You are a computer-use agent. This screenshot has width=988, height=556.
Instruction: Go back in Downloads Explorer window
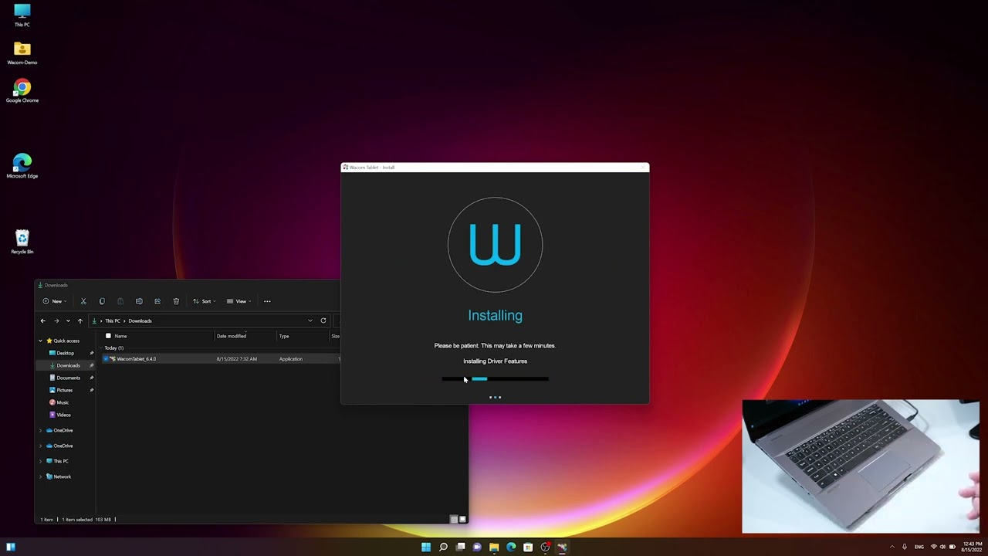(43, 320)
